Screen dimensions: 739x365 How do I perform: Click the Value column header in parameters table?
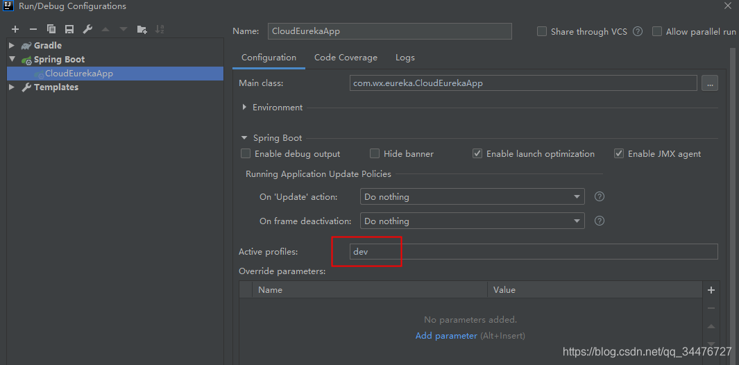(595, 289)
